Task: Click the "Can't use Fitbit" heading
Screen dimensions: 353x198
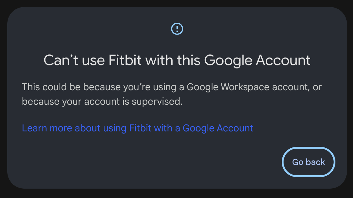Action: pyautogui.click(x=177, y=60)
